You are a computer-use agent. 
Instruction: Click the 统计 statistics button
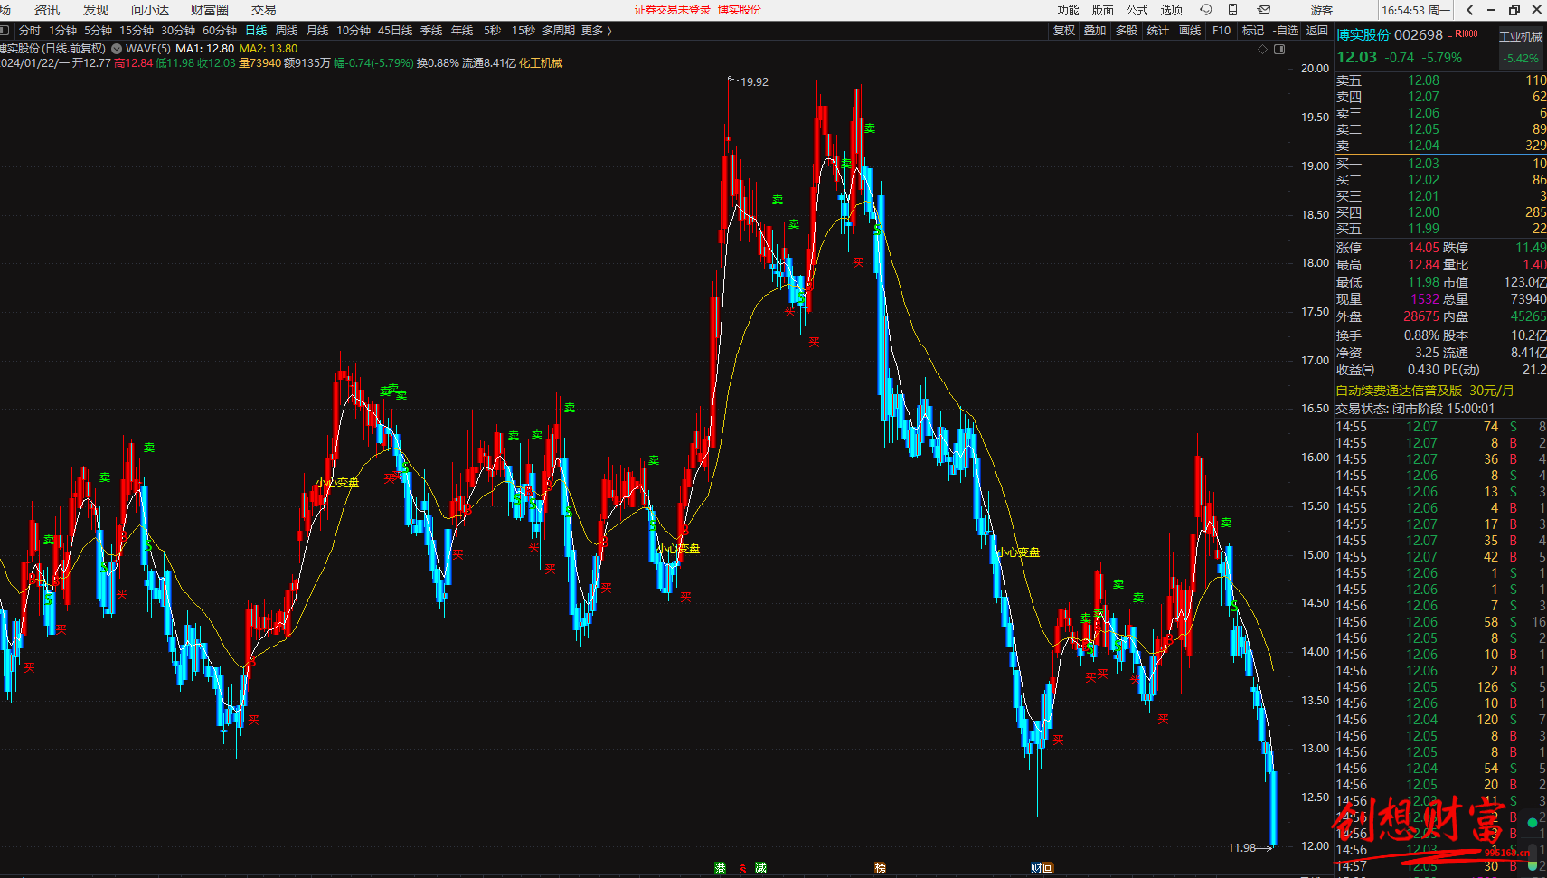click(x=1158, y=31)
